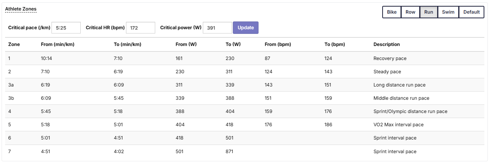Focus the Critical power input field

pyautogui.click(x=218, y=28)
